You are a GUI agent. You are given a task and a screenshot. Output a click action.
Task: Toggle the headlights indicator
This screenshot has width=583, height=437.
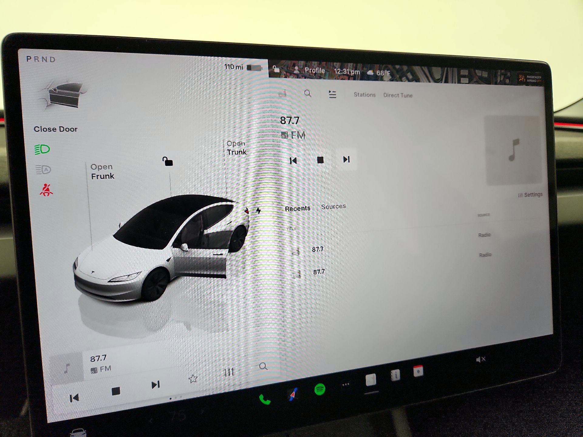[x=42, y=149]
